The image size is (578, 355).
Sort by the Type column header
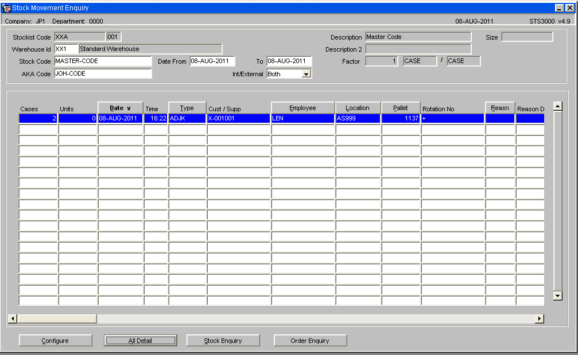point(187,108)
